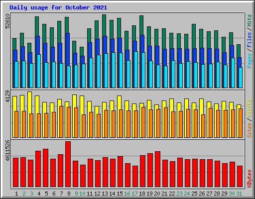Click the cyan 'Pages' legend label
Viewport: 255px width, 199px height.
pos(249,61)
